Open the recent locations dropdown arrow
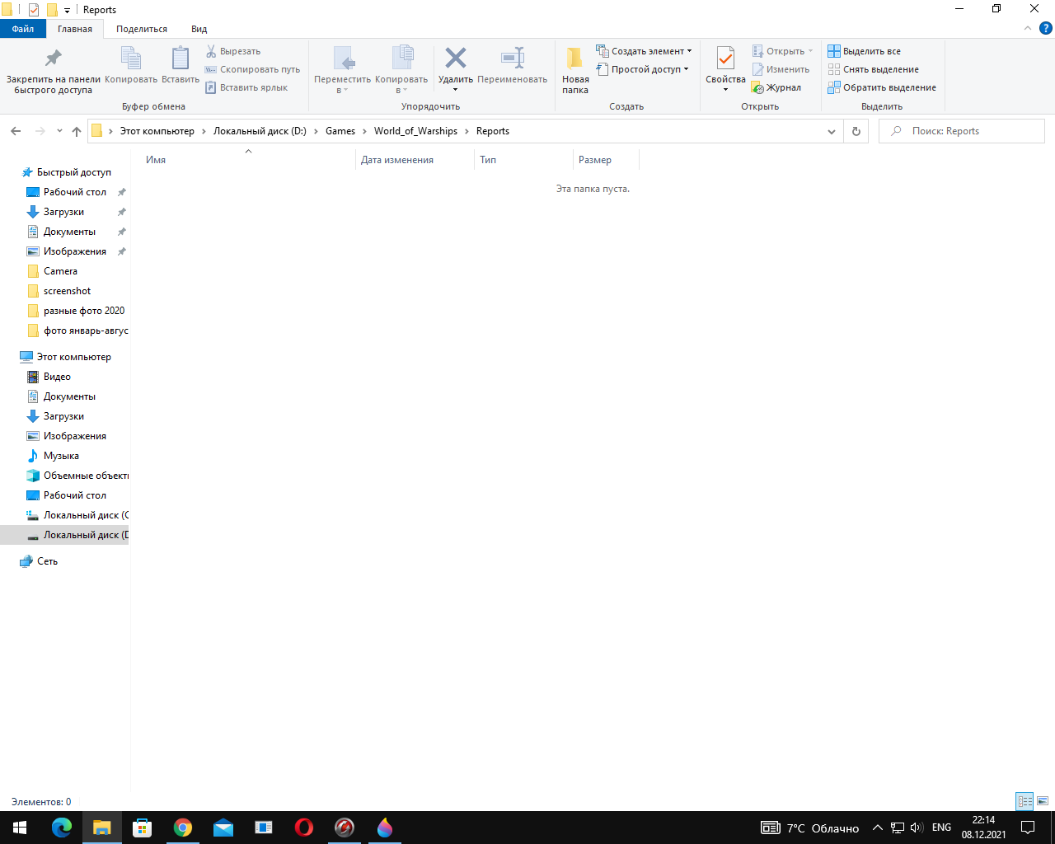 (x=59, y=131)
